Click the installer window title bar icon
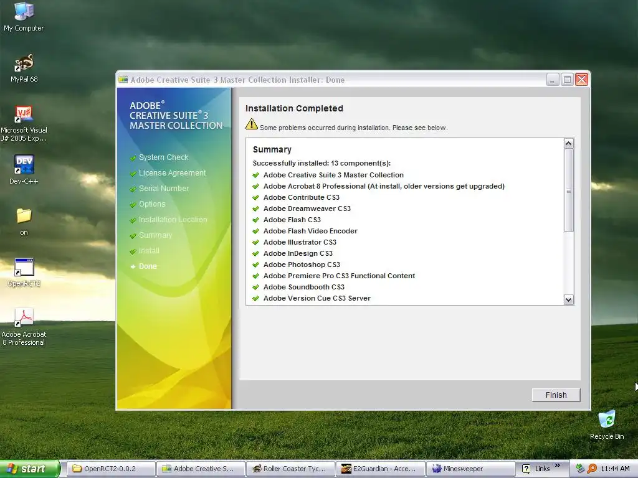This screenshot has height=478, width=638. (123, 80)
